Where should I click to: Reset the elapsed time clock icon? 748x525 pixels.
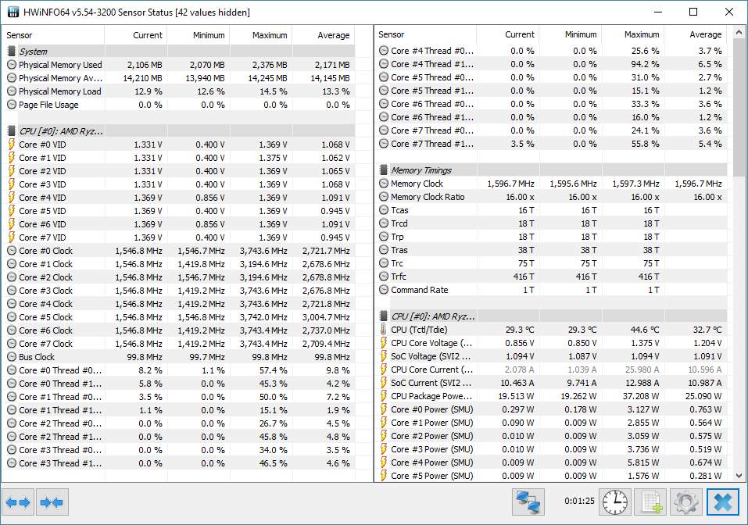pyautogui.click(x=615, y=502)
